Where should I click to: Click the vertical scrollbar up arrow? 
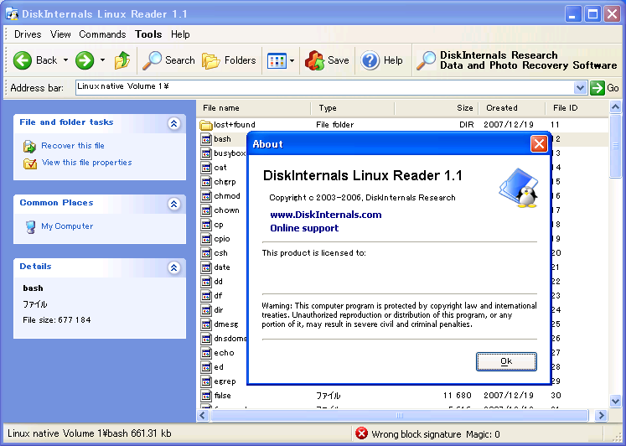(615, 106)
